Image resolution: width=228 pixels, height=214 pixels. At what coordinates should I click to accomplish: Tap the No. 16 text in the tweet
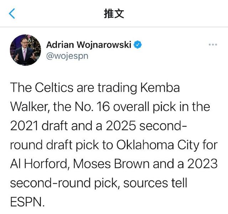pyautogui.click(x=92, y=107)
